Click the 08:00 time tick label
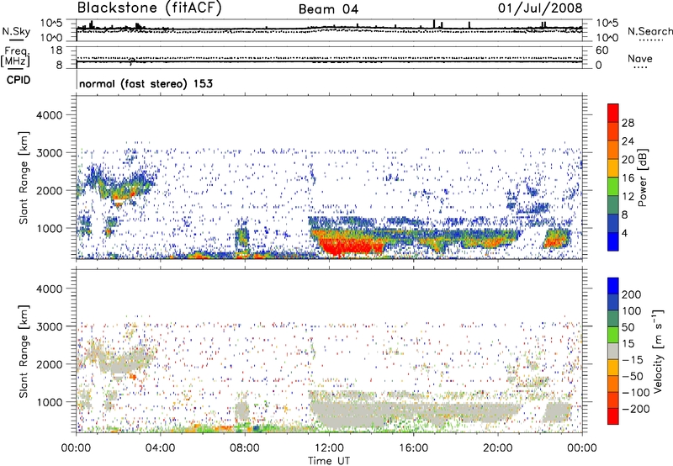This screenshot has width=673, height=466. (244, 448)
